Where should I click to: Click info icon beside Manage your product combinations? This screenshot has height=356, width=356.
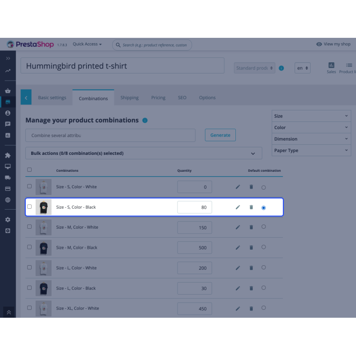(145, 120)
